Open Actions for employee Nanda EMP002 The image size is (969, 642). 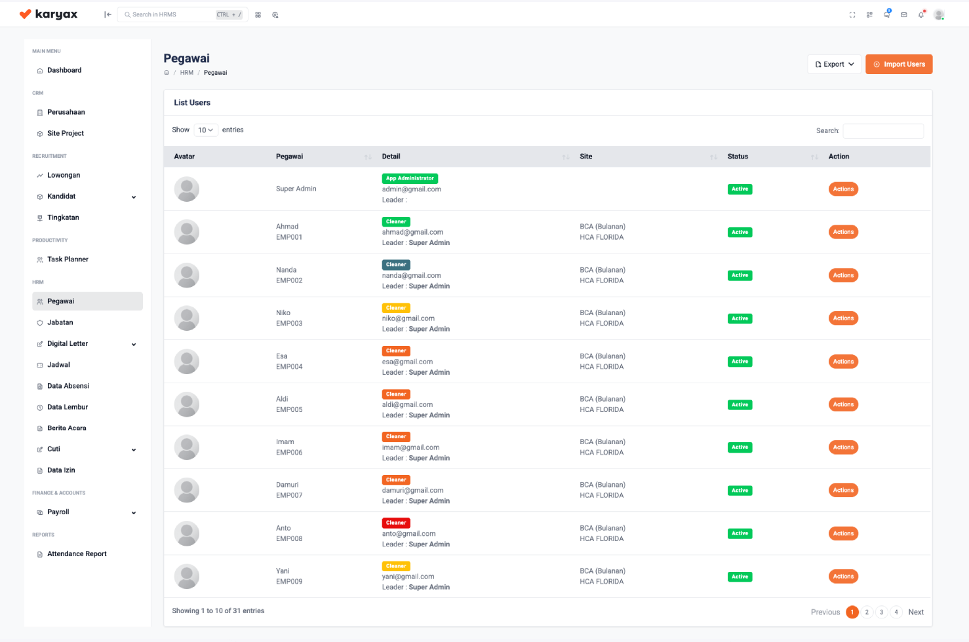(x=843, y=275)
